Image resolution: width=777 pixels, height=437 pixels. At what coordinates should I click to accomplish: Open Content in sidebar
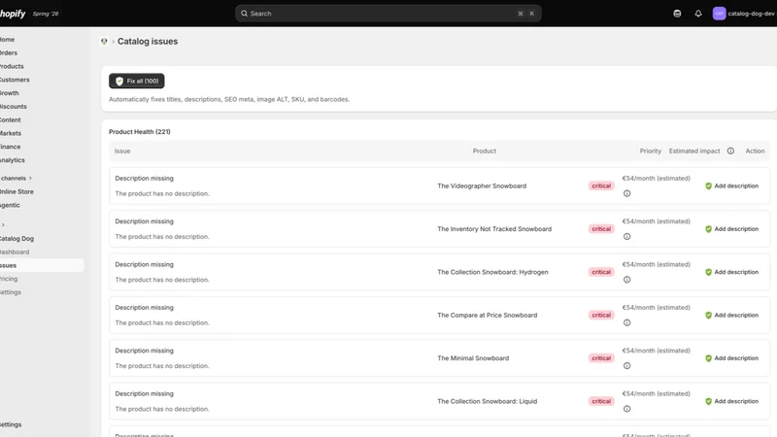point(11,119)
